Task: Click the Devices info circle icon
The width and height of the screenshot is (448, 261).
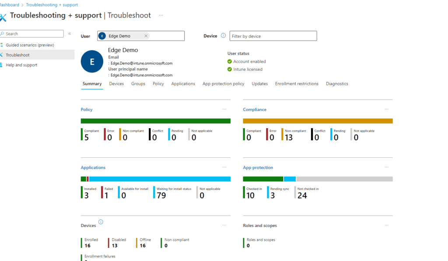Action: [101, 222]
